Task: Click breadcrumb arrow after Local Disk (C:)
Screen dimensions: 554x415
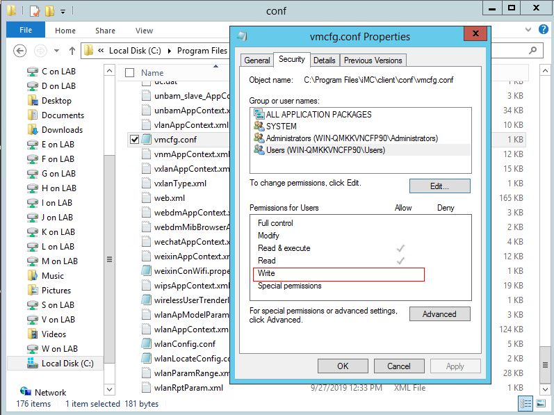Action: pyautogui.click(x=170, y=51)
